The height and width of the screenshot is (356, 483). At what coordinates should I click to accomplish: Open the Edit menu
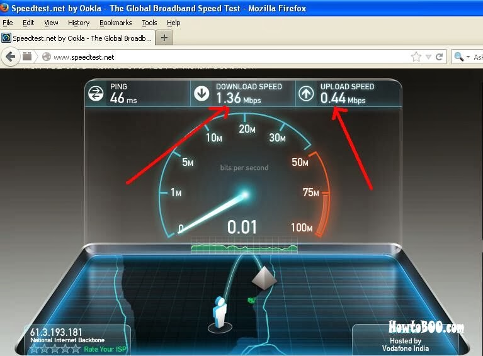pyautogui.click(x=28, y=23)
